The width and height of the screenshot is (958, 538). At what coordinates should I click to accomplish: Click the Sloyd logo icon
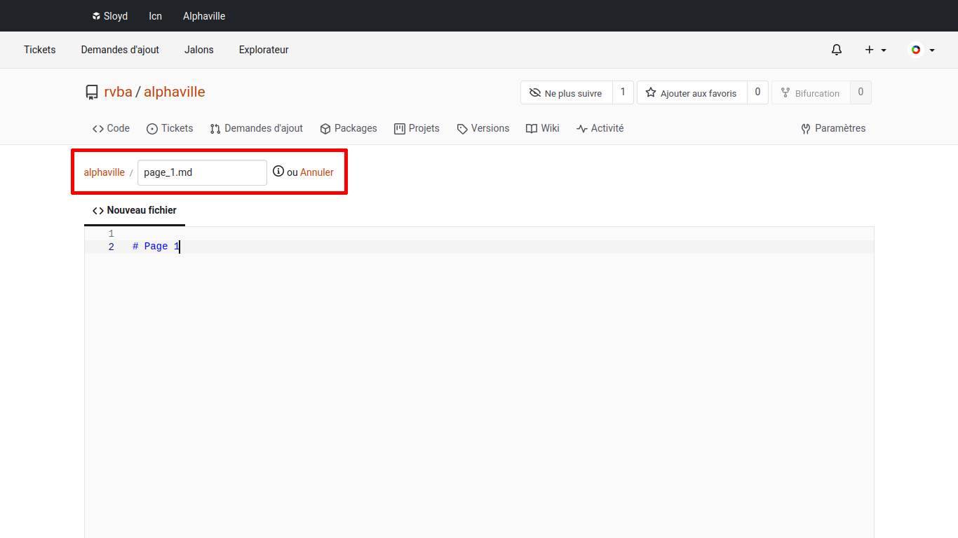[96, 16]
